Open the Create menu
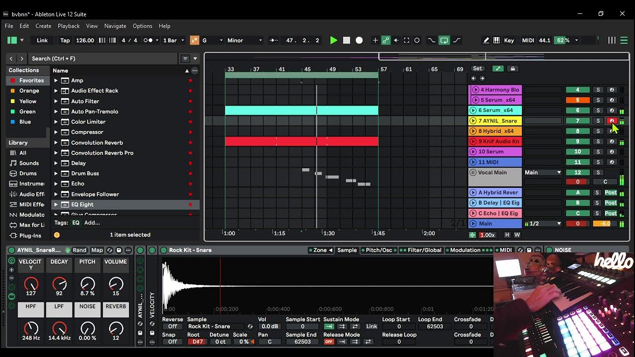 point(43,26)
